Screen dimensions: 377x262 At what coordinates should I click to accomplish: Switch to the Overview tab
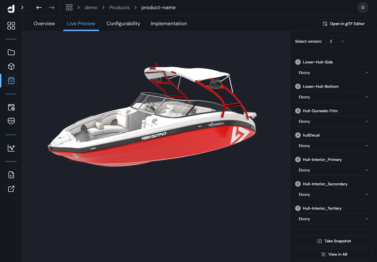[44, 24]
